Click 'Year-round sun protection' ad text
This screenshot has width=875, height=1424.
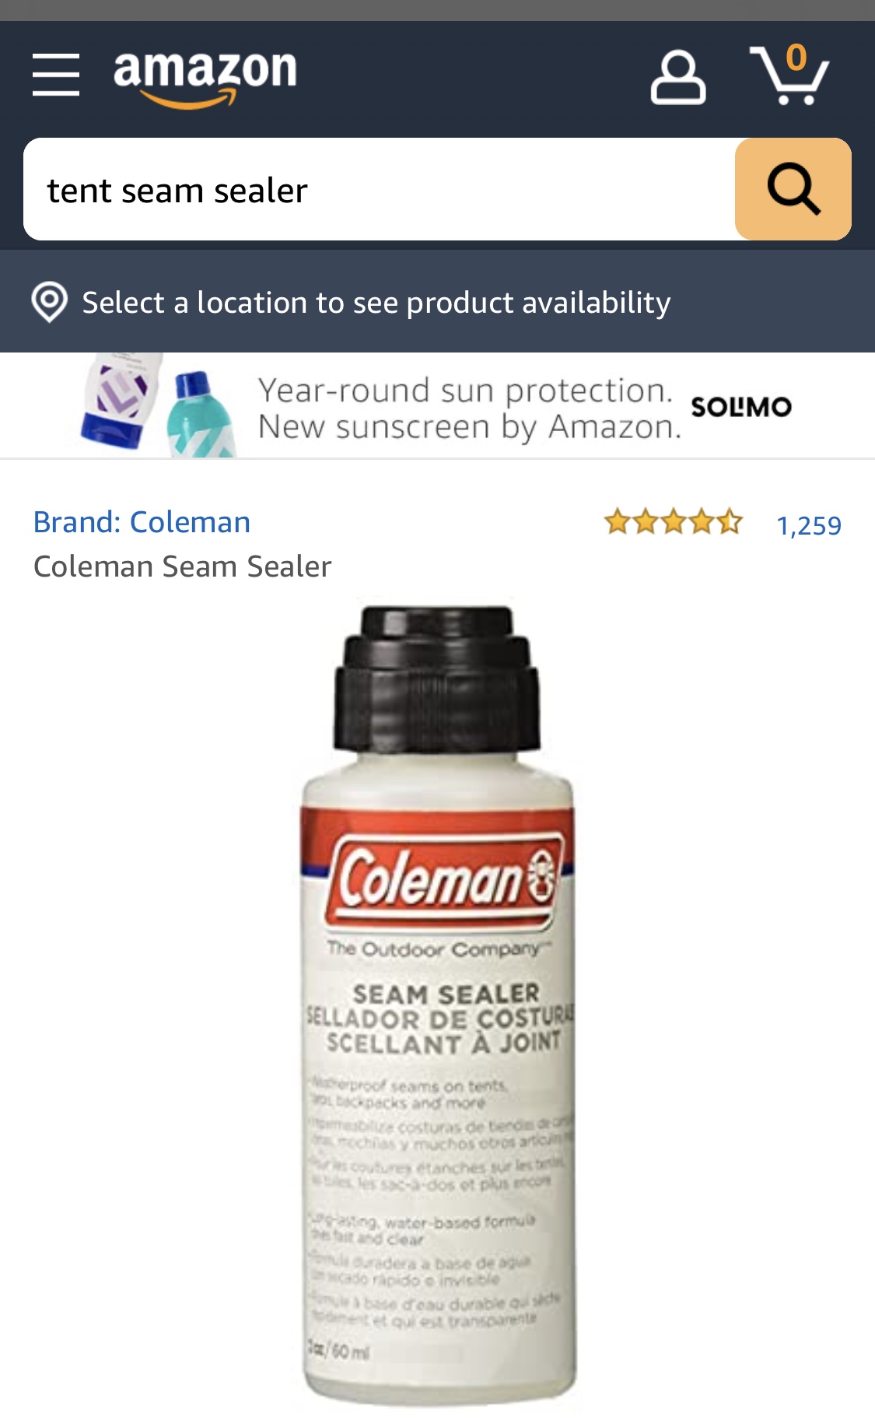465,391
